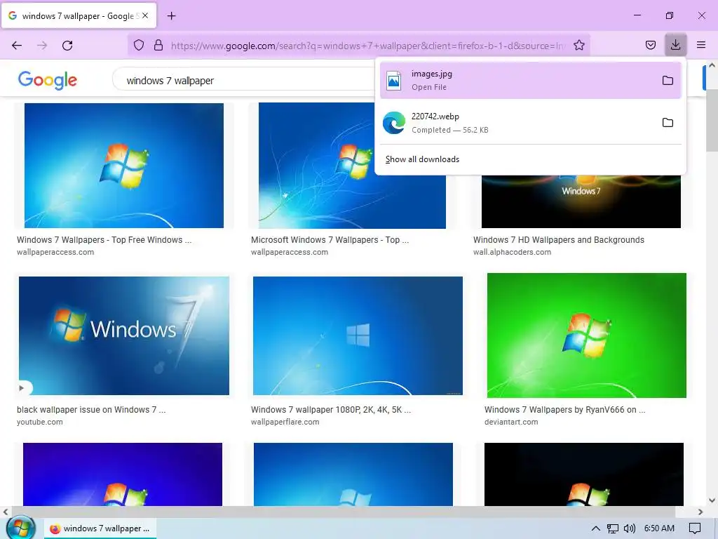
Task: Open tracking protection shield icon
Action: click(x=139, y=46)
